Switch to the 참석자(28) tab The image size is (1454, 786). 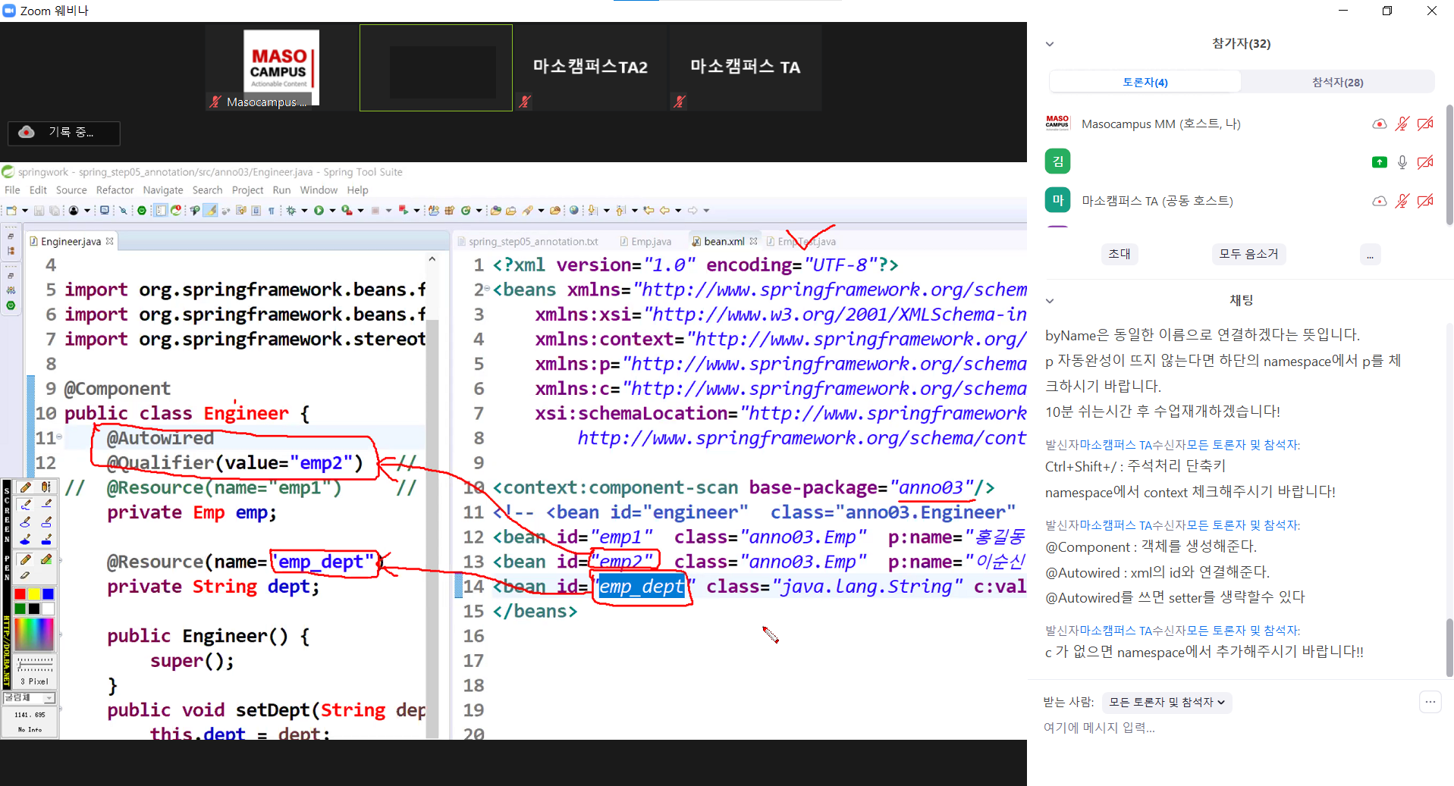click(1337, 82)
